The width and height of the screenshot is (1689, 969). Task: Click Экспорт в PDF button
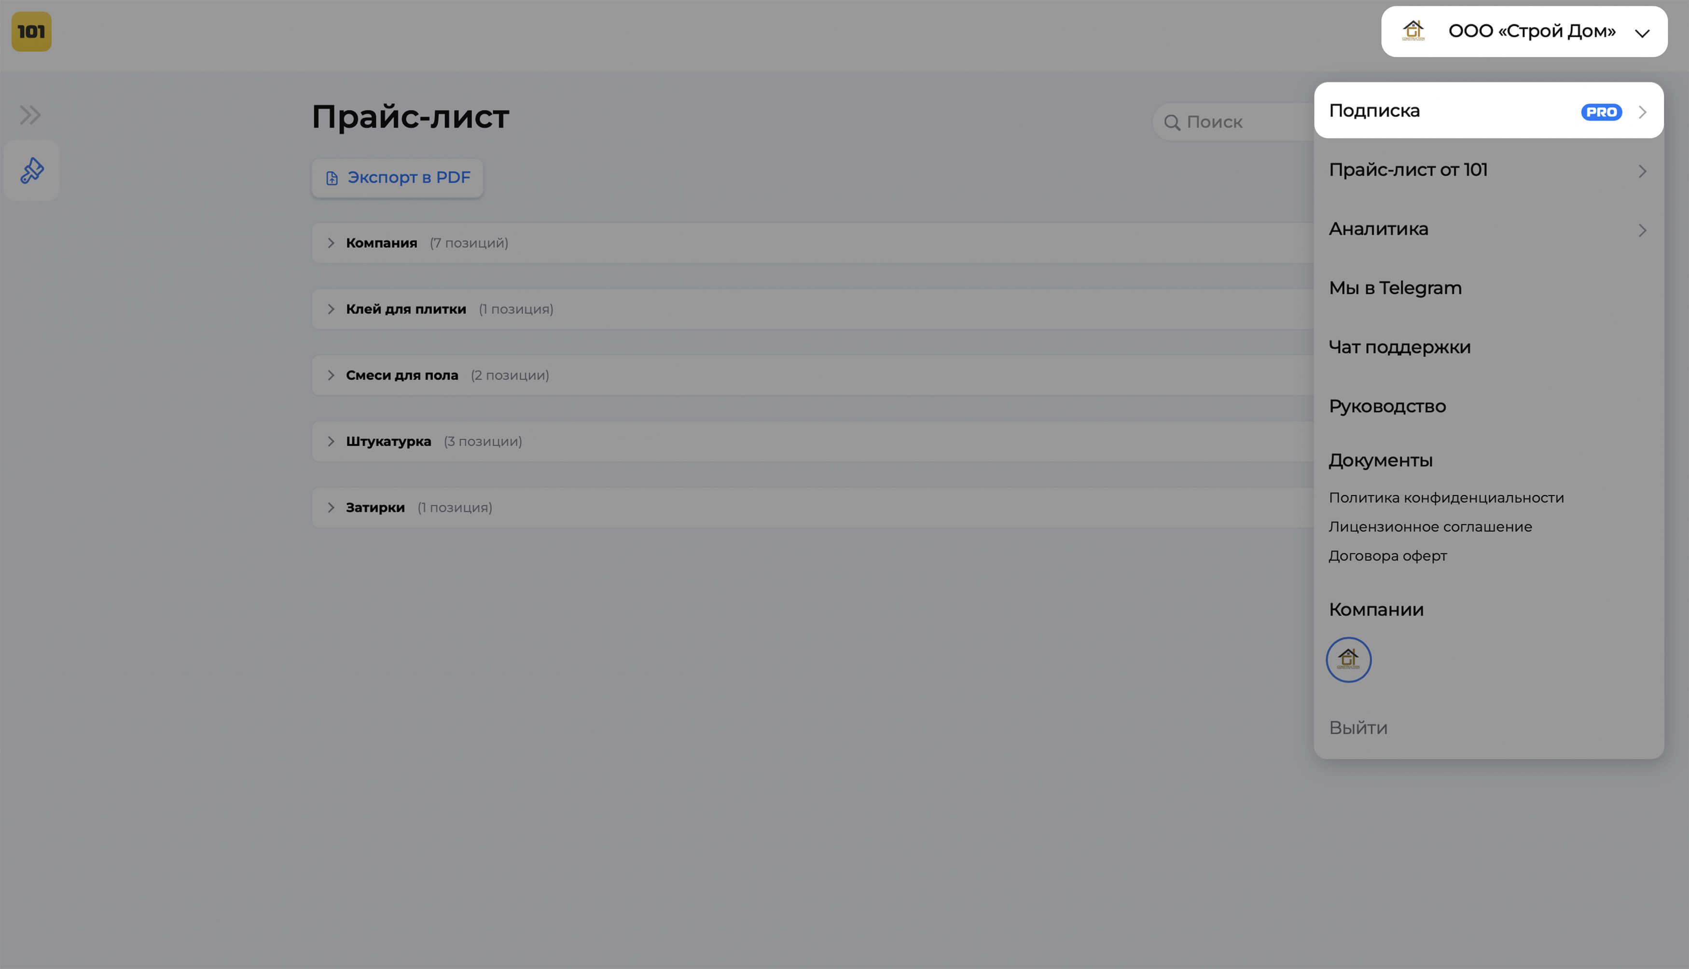click(x=408, y=178)
